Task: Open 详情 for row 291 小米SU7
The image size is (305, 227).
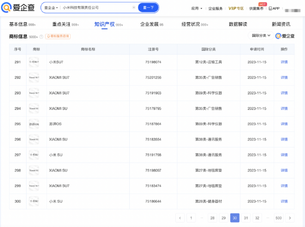Action: pyautogui.click(x=284, y=62)
